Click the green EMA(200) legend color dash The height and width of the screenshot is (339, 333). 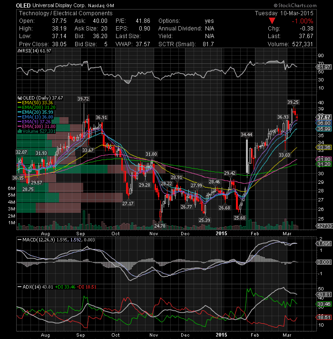19,108
